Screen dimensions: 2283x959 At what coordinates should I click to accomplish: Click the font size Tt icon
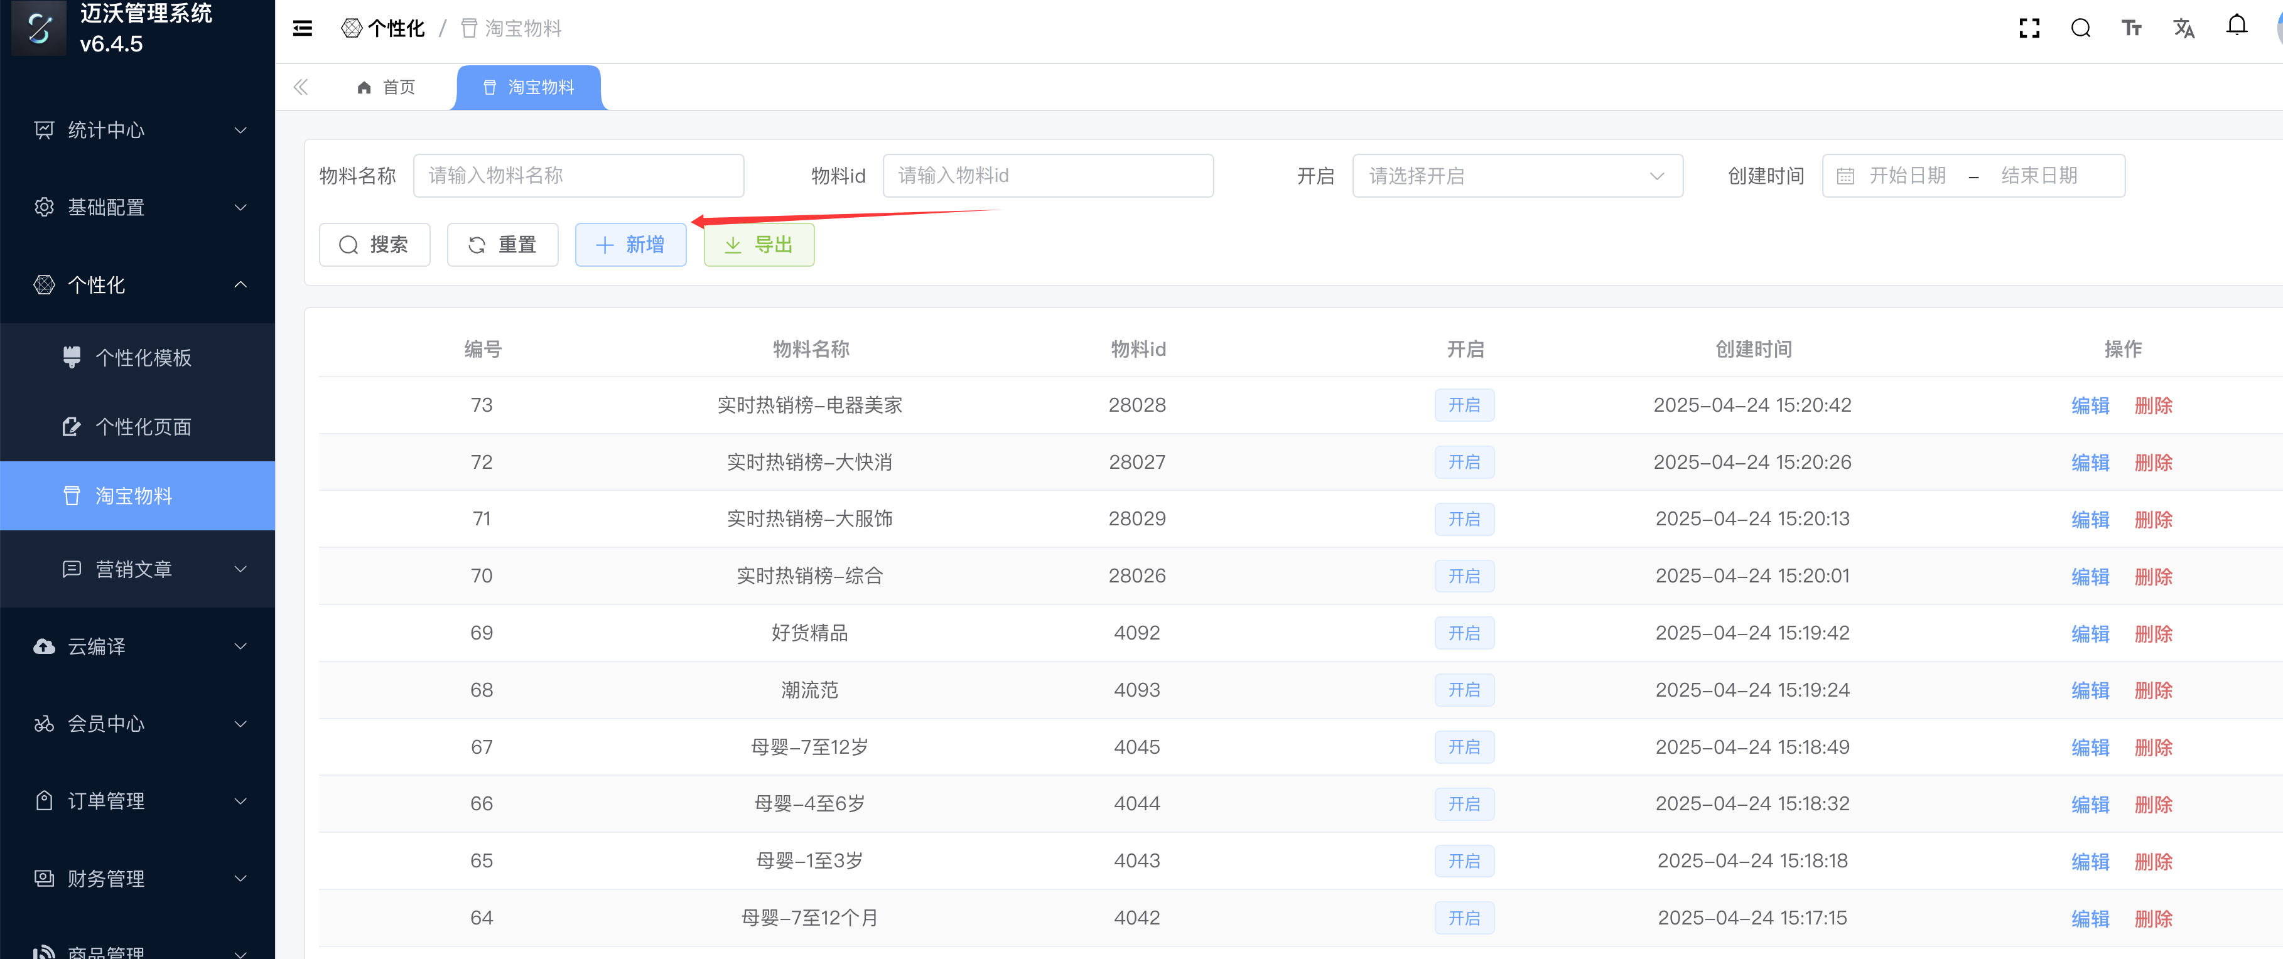point(2132,28)
